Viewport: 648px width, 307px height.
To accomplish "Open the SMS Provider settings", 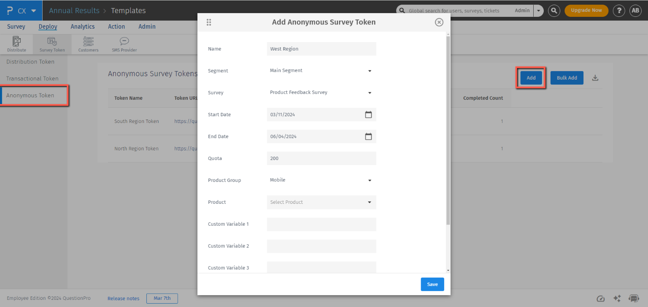I will pos(124,44).
